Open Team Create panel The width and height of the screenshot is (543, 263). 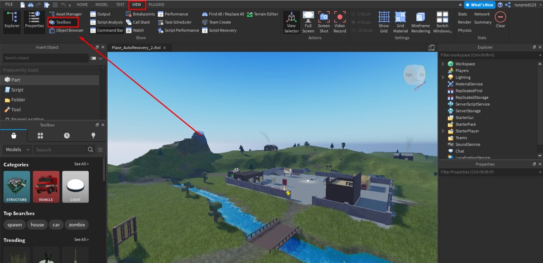[x=216, y=22]
